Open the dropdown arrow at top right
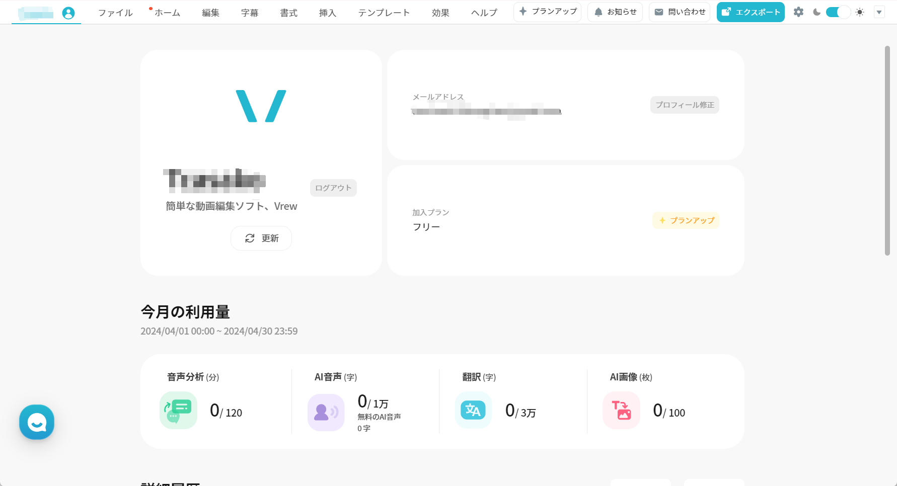 coord(879,12)
